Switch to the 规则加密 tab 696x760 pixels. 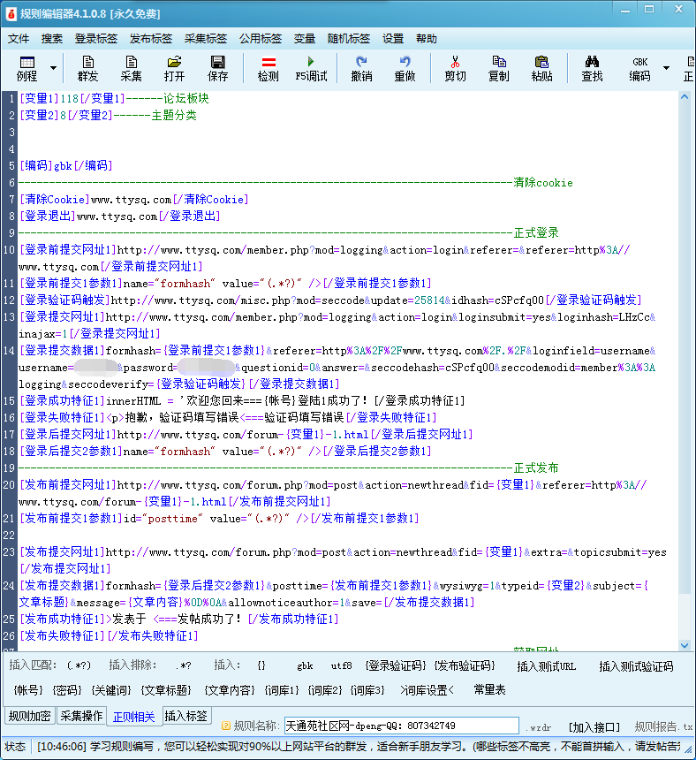tap(30, 716)
